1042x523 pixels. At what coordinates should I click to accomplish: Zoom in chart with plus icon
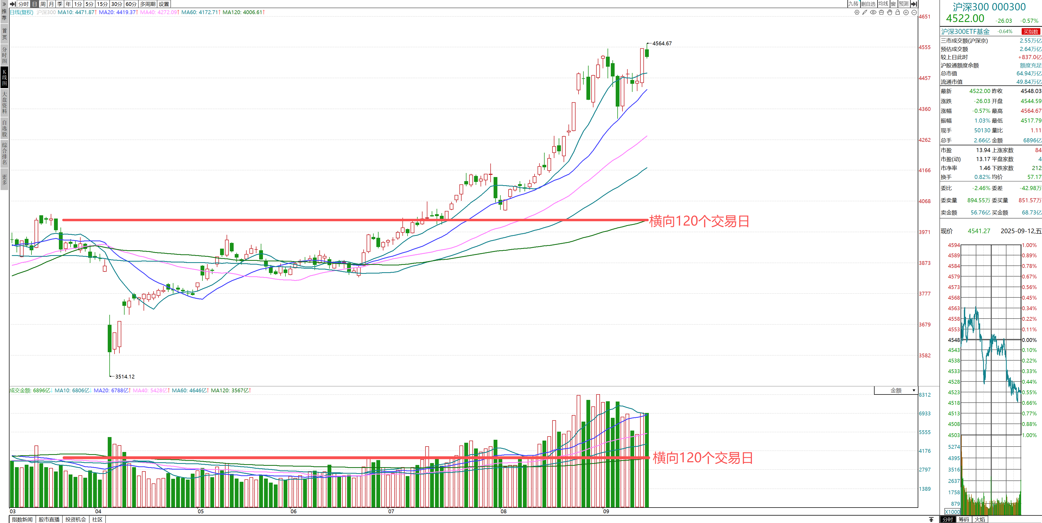pos(906,12)
